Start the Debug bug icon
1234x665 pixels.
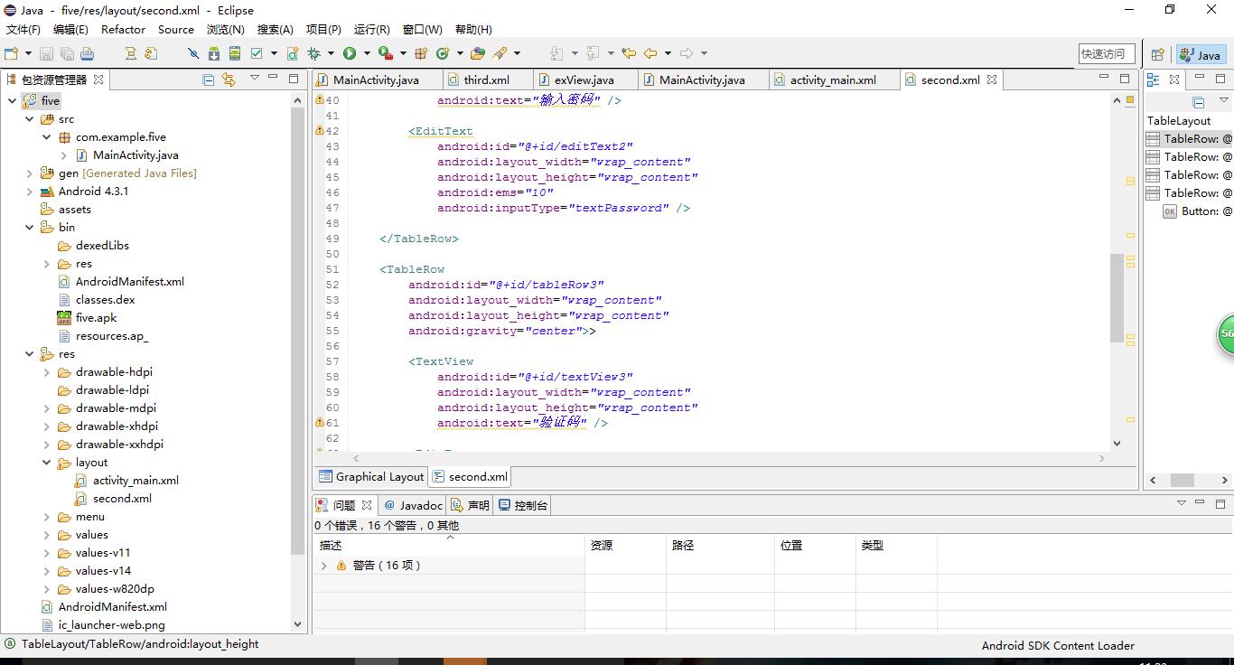pos(313,53)
